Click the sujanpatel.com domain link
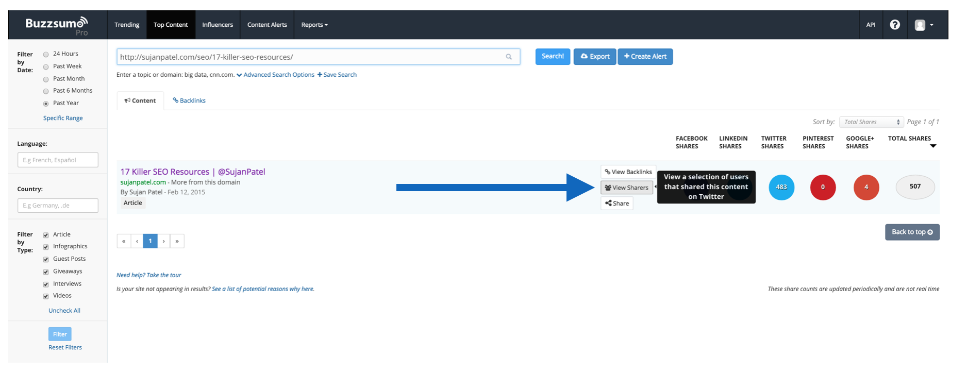 click(x=143, y=182)
